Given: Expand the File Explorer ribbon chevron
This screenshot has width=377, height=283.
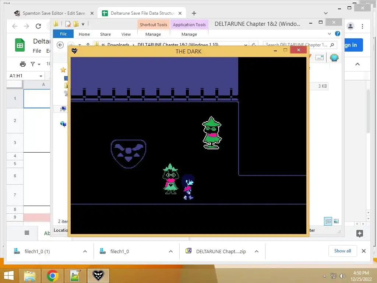Looking at the screenshot, I should tap(330, 34).
